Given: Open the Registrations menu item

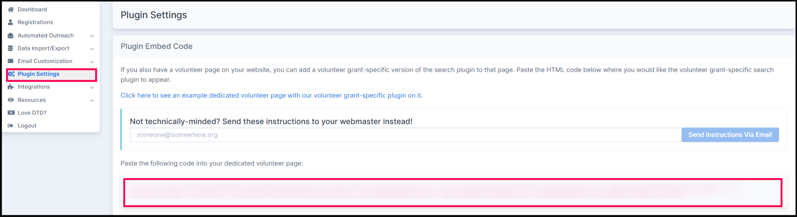Looking at the screenshot, I should [35, 22].
